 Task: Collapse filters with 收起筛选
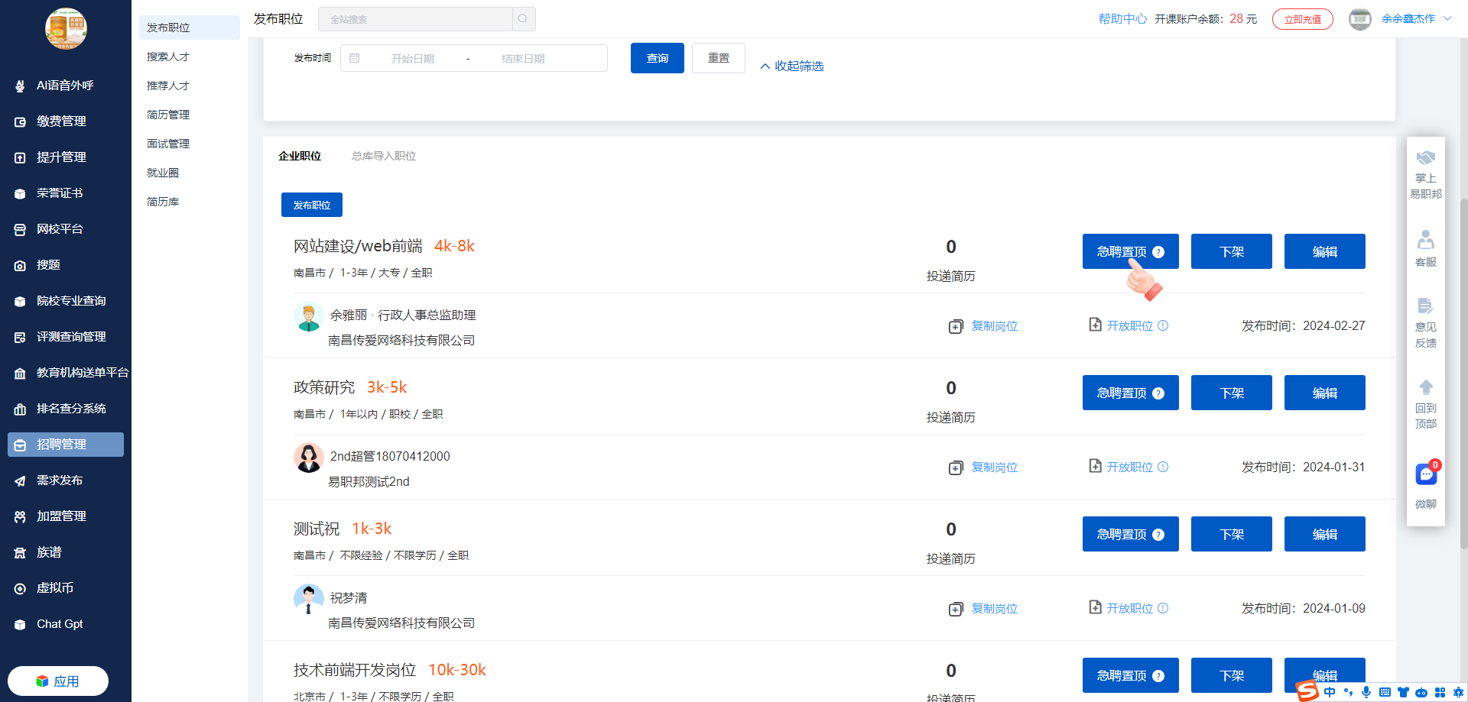(792, 66)
